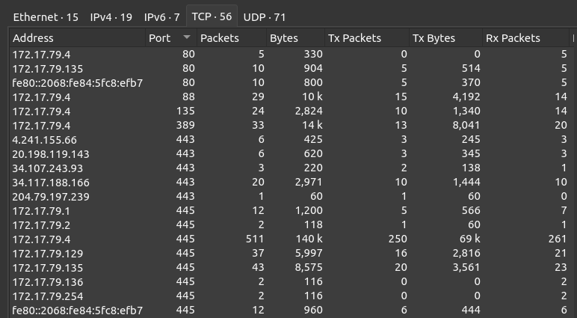This screenshot has width=577, height=318.
Task: Click the Port column sort arrow
Action: [186, 38]
